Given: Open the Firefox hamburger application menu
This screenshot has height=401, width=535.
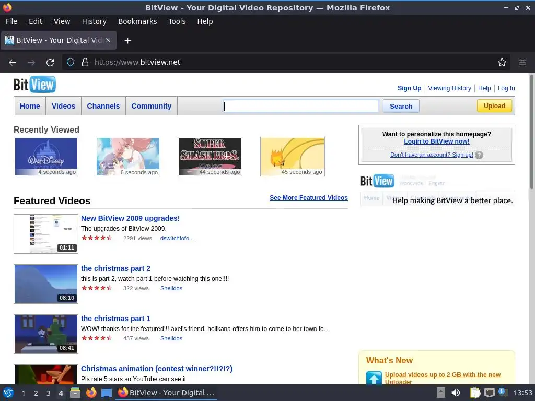Looking at the screenshot, I should (x=522, y=62).
